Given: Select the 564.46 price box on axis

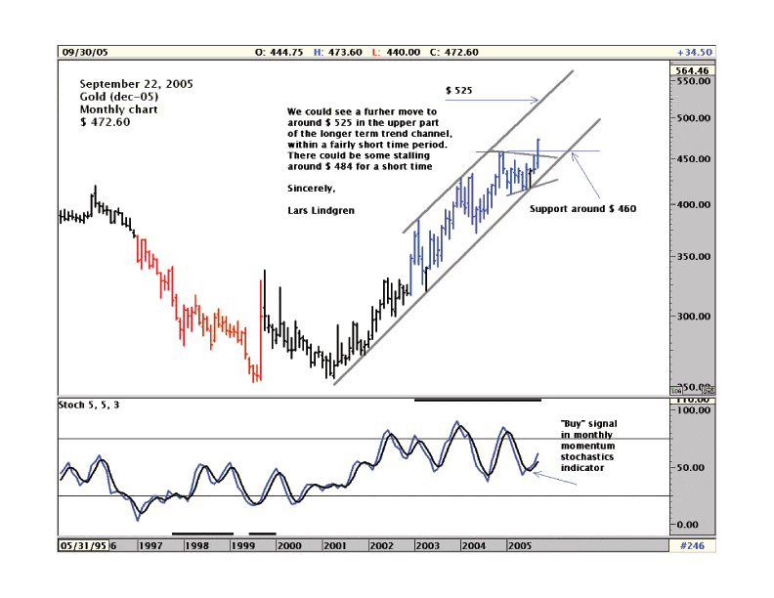Looking at the screenshot, I should pos(691,70).
